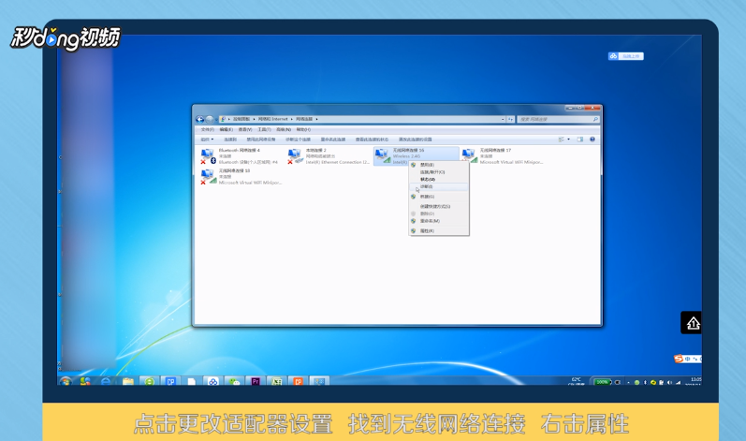Click the black home arrow button at right edge
This screenshot has width=746, height=441.
692,322
